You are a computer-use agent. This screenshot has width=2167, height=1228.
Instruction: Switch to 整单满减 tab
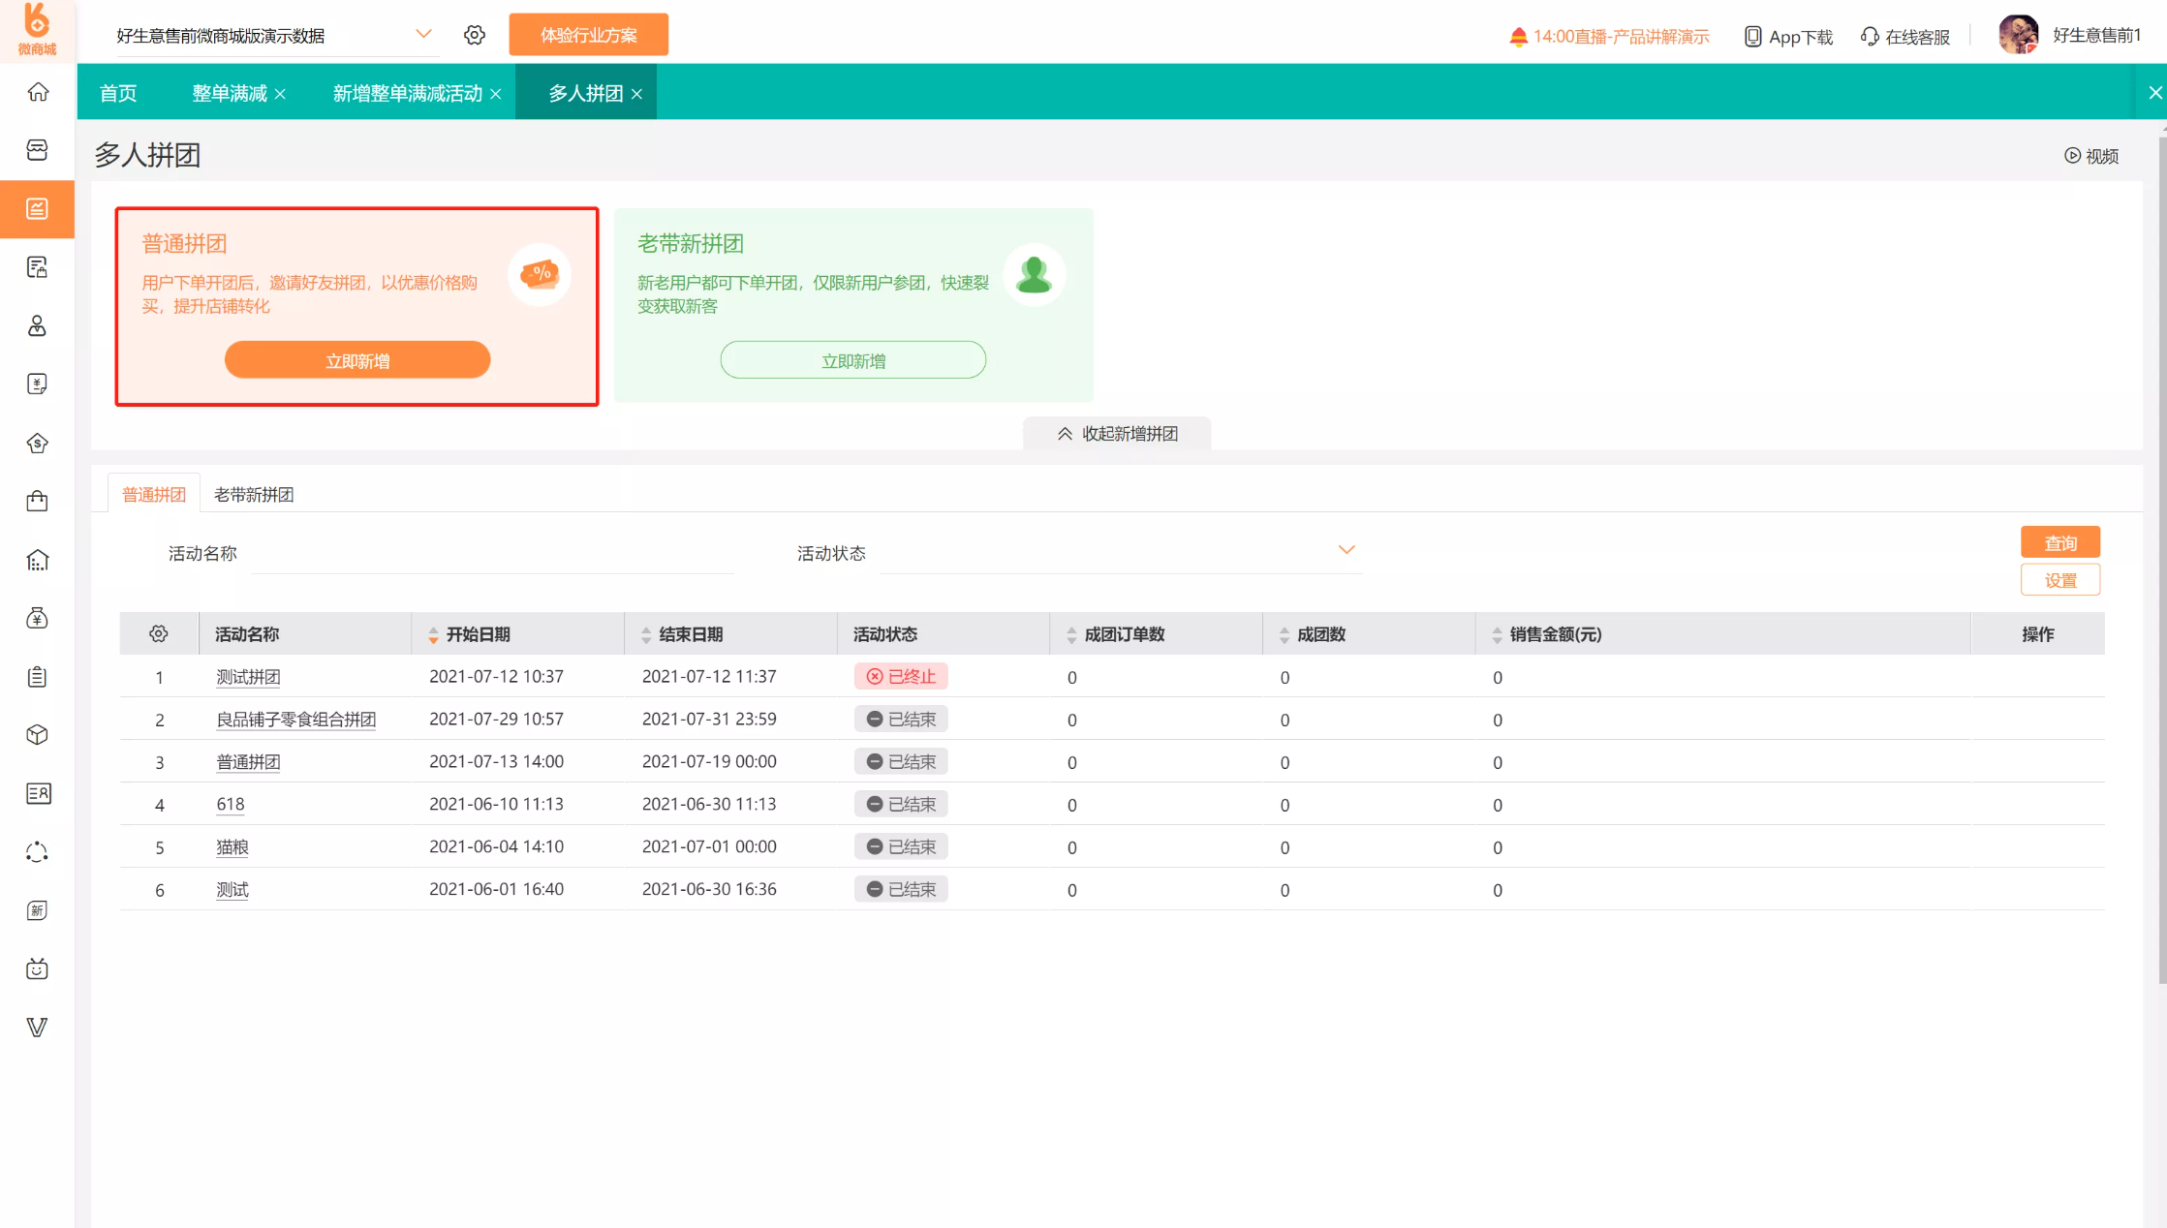pos(229,94)
